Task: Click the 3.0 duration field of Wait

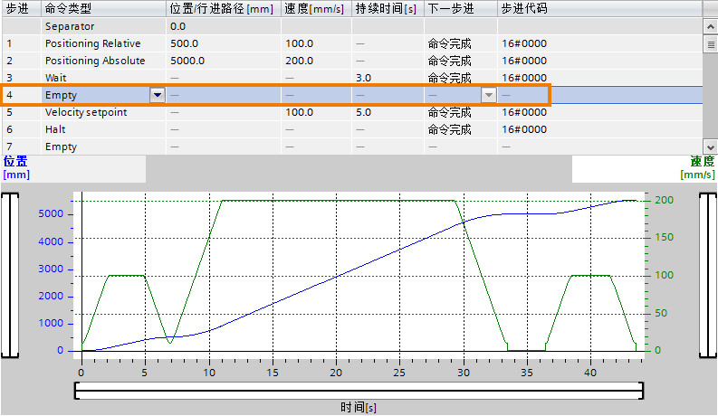Action: (364, 78)
